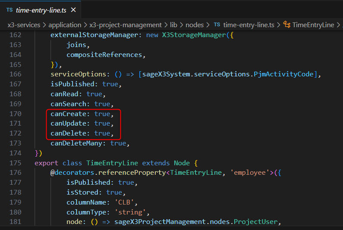The width and height of the screenshot is (343, 230).
Task: Click 'TimeEntryLine' class name on line 175
Action: point(112,163)
